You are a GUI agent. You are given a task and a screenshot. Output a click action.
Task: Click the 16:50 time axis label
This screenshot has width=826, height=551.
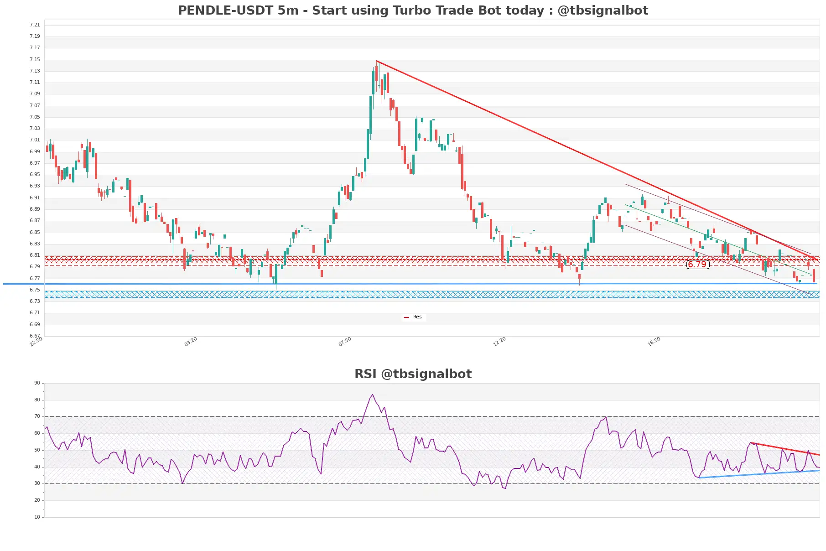click(654, 342)
